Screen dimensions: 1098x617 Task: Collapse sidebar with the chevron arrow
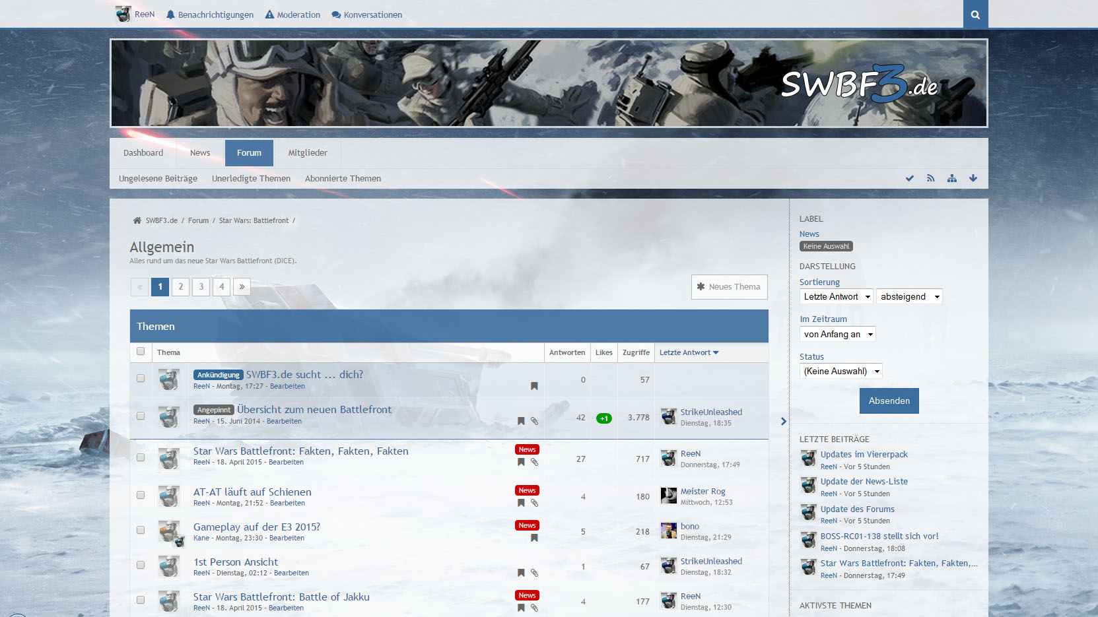click(x=784, y=421)
